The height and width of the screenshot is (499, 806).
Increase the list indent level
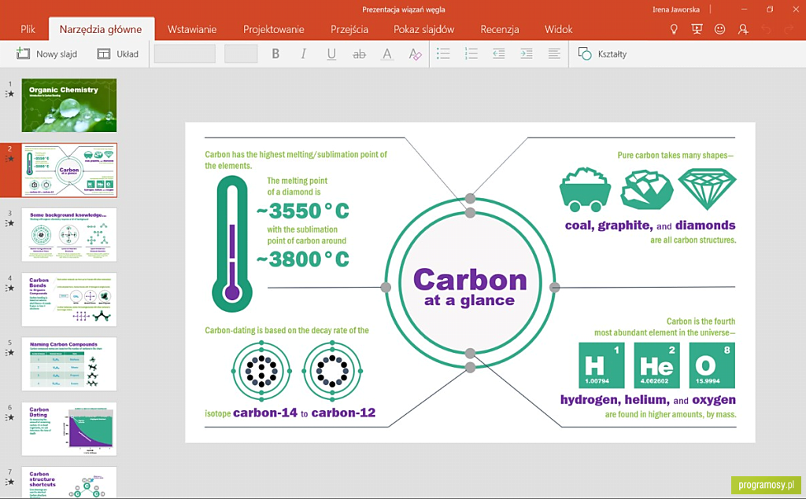[527, 53]
